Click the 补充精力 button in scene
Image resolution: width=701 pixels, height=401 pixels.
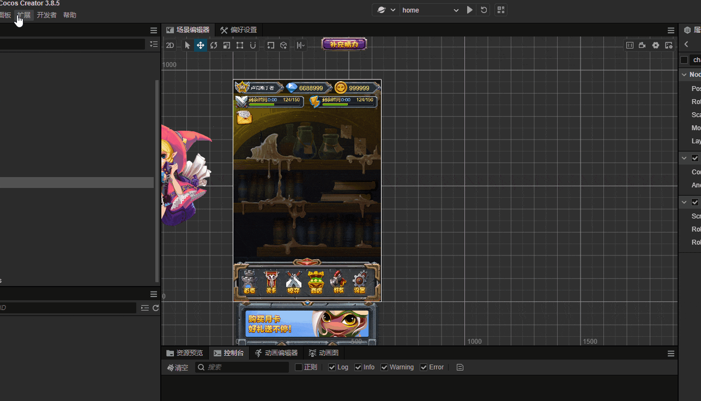click(x=345, y=44)
